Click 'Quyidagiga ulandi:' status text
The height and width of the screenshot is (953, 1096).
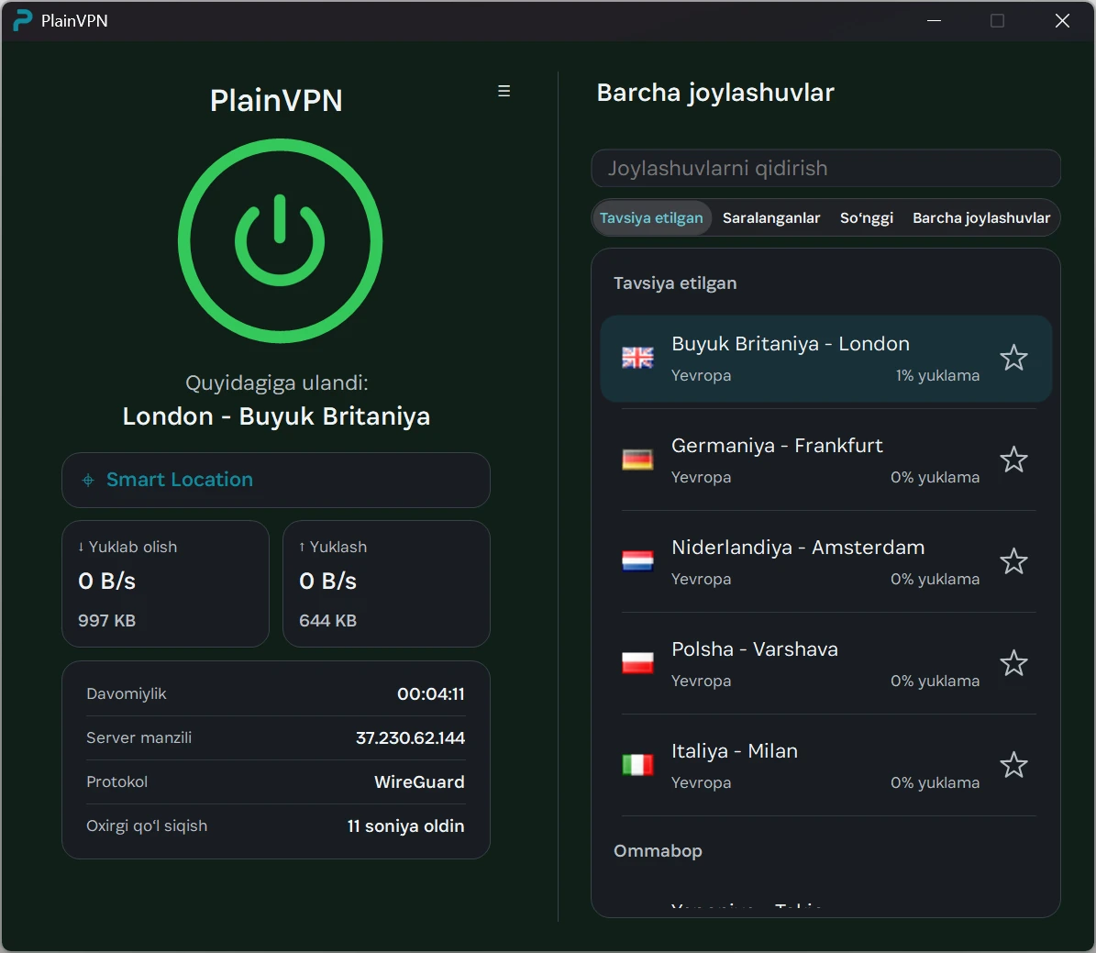coord(277,383)
